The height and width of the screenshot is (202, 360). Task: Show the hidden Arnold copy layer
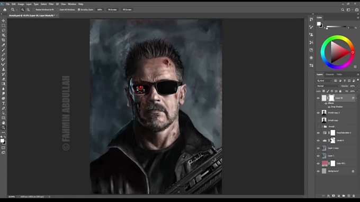(318, 120)
